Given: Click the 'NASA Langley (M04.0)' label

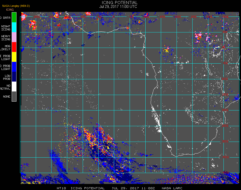Looking at the screenshot, I should coord(16,6).
